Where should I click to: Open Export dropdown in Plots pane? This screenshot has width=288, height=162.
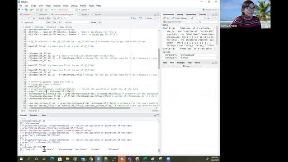(x=188, y=66)
